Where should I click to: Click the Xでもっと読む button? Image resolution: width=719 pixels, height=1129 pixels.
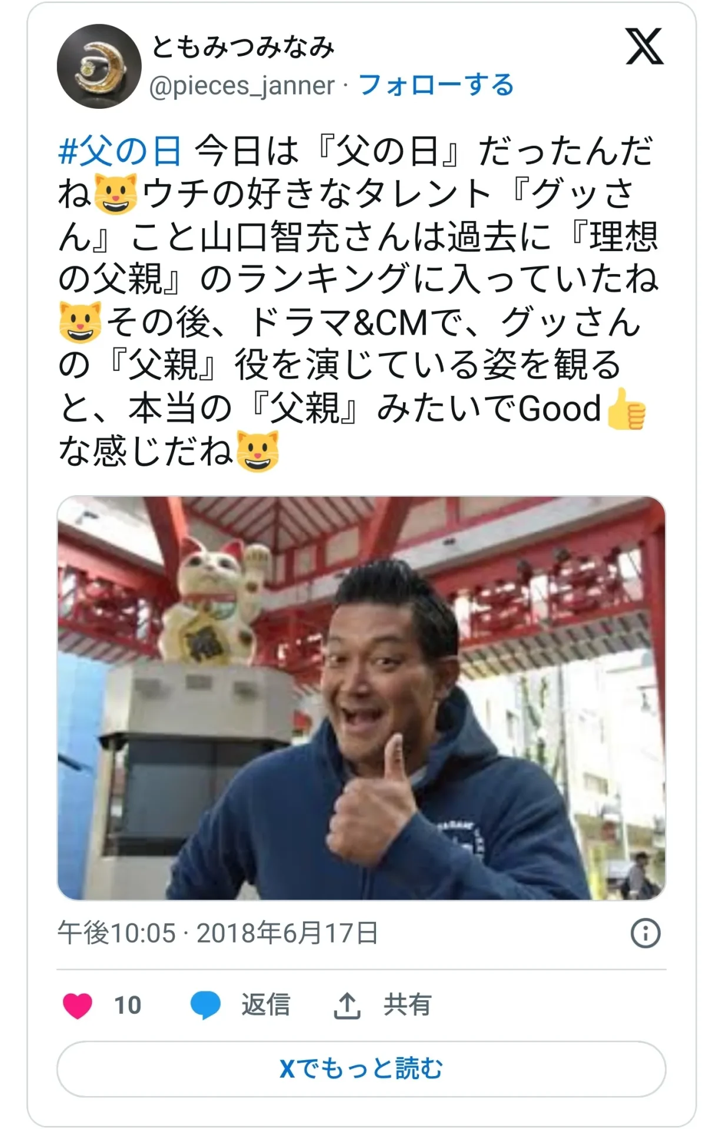pos(361,1068)
